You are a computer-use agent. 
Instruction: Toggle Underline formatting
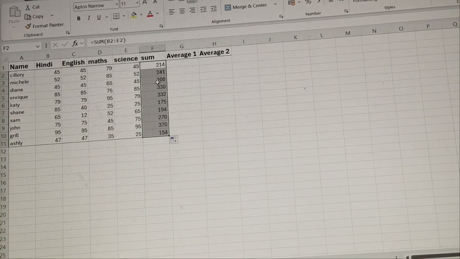pos(99,18)
